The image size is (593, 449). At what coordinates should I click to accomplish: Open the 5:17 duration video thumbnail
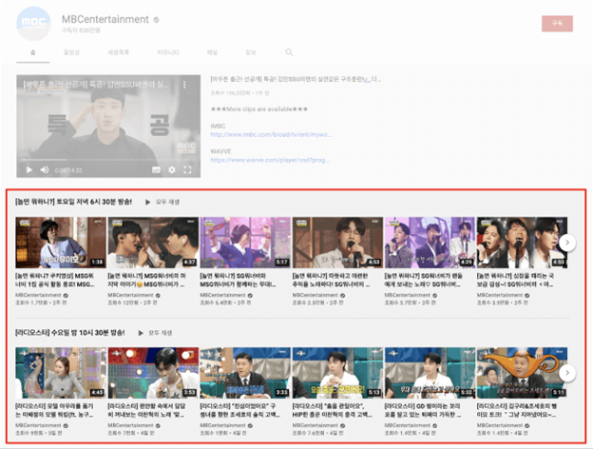pyautogui.click(x=245, y=243)
